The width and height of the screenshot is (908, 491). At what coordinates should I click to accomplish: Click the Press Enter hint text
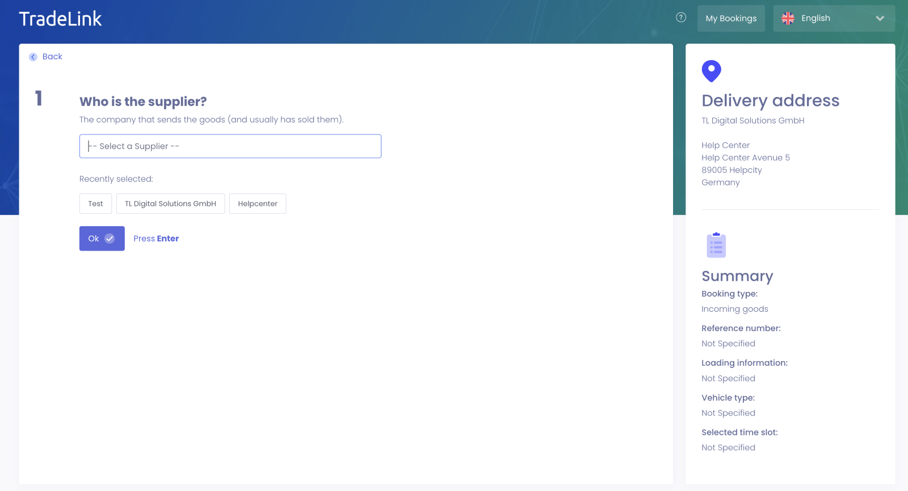pos(156,239)
